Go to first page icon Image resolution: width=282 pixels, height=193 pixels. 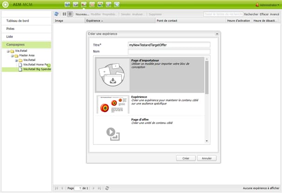pyautogui.click(x=56, y=188)
